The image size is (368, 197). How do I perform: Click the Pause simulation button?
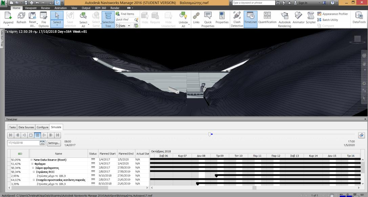point(37,135)
